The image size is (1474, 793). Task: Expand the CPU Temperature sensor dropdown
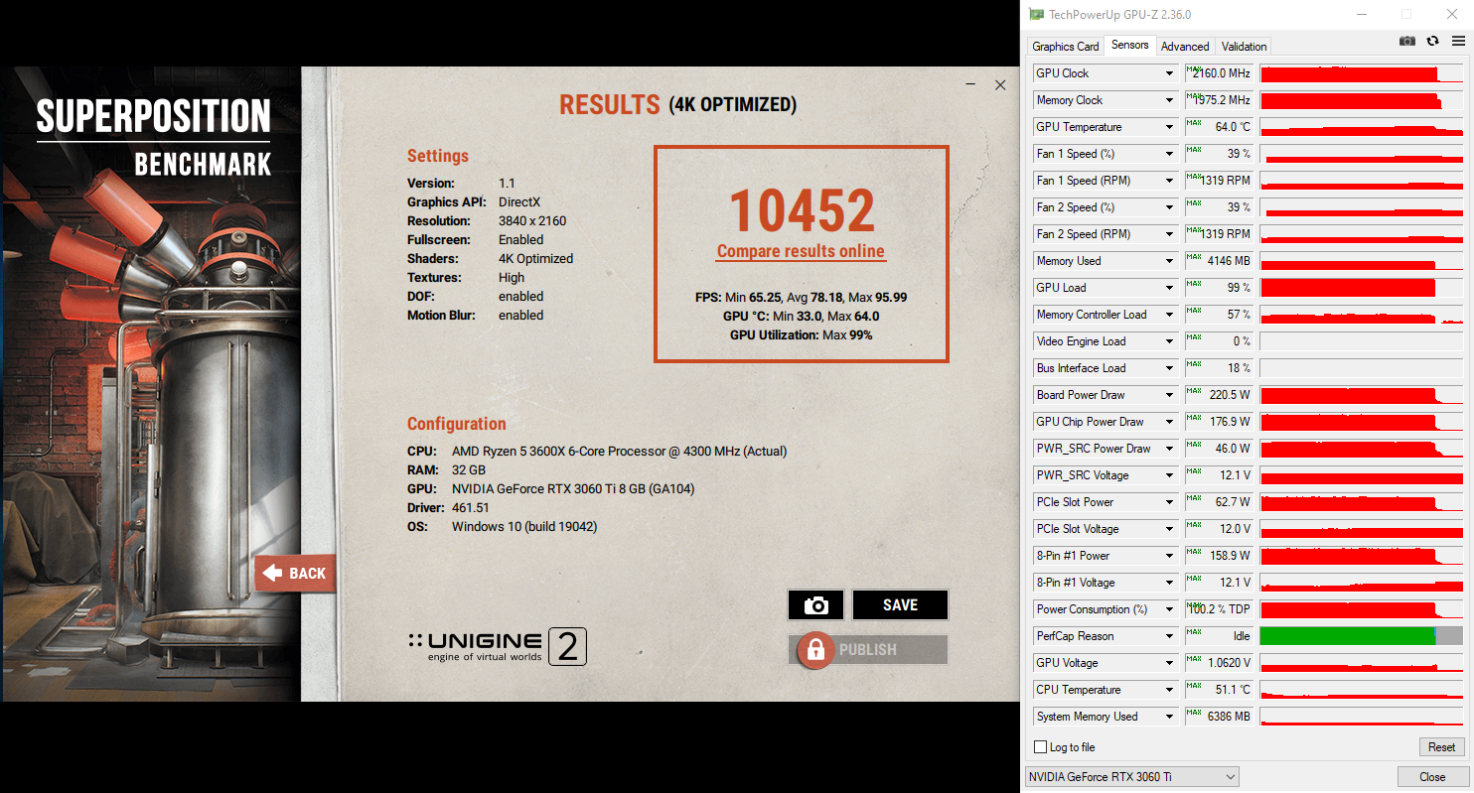coord(1169,690)
